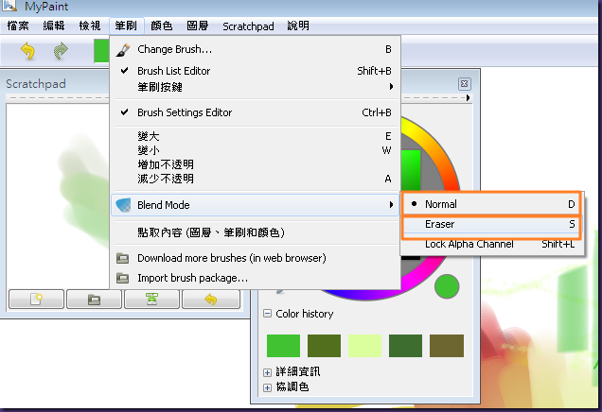Click the save scratchpad button
This screenshot has height=412, width=602.
[x=152, y=300]
